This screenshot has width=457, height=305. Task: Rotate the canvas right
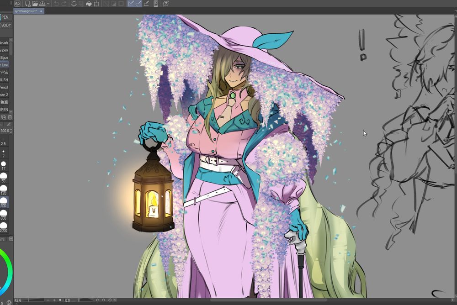click(103, 300)
